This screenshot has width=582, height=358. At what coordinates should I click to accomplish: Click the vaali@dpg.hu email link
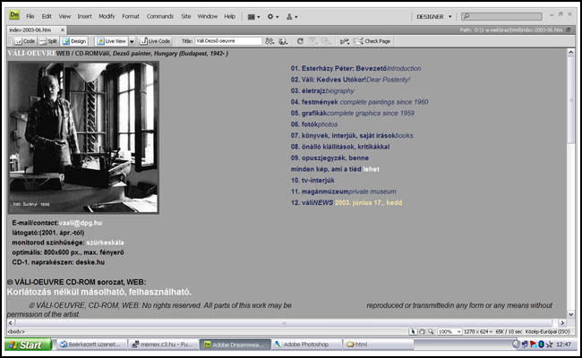tap(81, 224)
